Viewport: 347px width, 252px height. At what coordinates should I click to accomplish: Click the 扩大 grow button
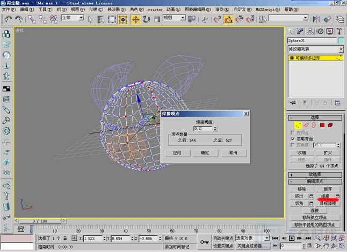click(328, 153)
